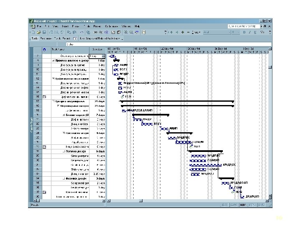Click the Paste clipboard icon
301x226 pixels.
click(x=75, y=32)
